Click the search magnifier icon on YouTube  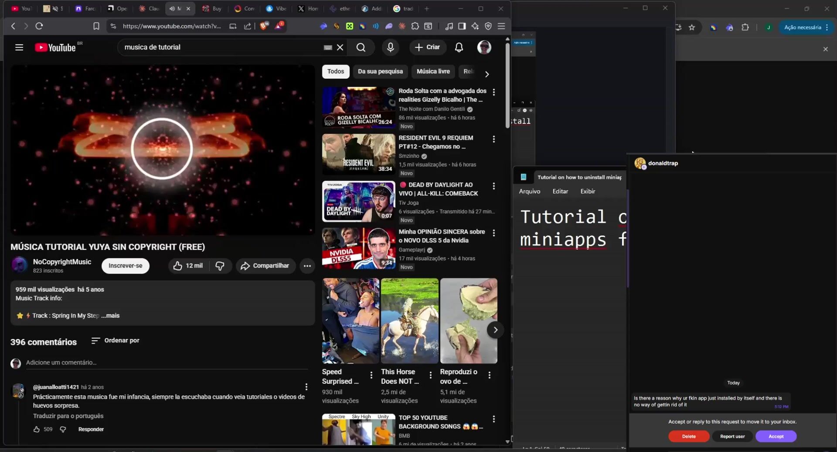(361, 47)
